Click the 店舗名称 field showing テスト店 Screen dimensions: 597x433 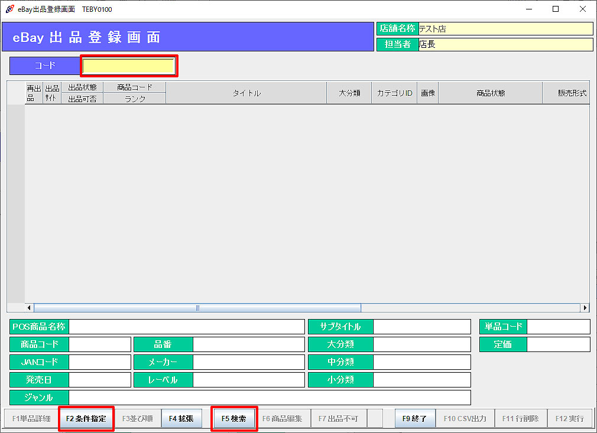[x=505, y=29]
